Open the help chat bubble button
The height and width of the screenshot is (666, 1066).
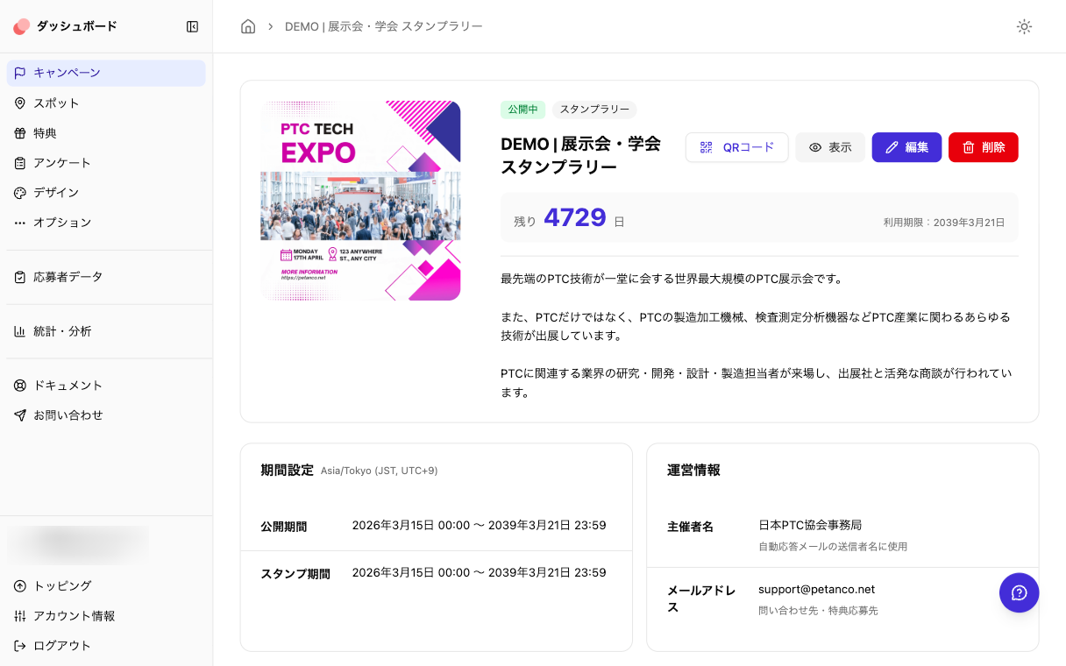pos(1020,593)
